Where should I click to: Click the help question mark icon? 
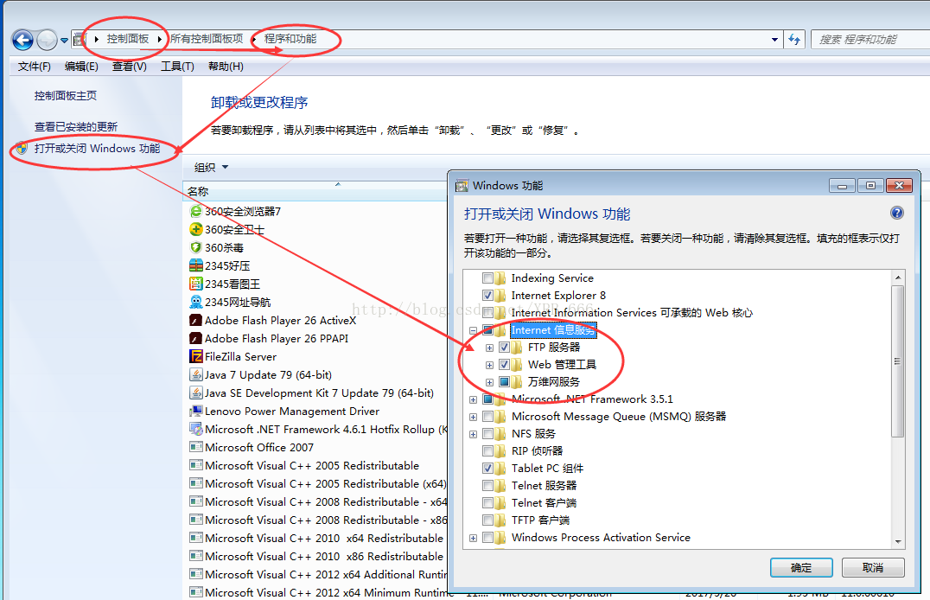coord(896,214)
